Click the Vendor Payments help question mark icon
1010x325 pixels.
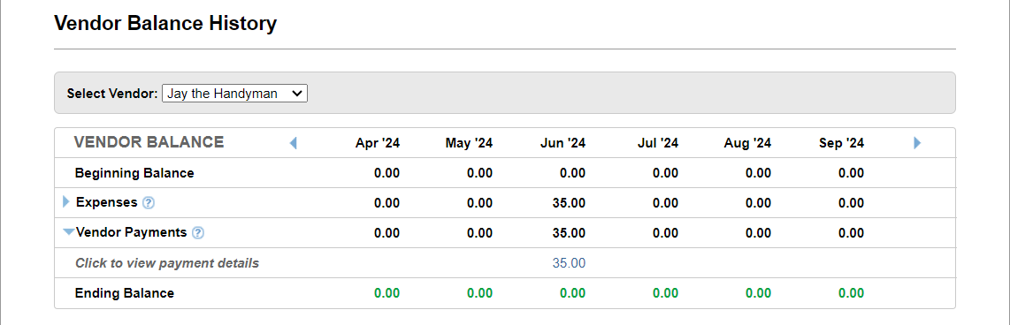[198, 233]
